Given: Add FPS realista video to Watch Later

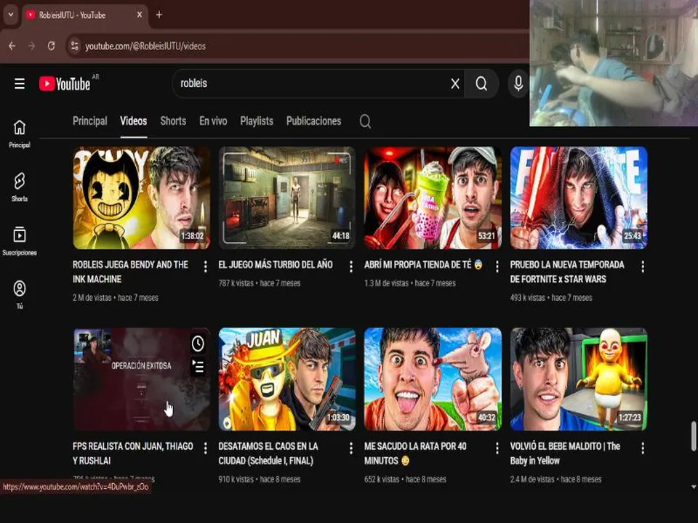Looking at the screenshot, I should pyautogui.click(x=198, y=344).
